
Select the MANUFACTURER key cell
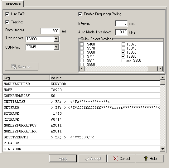27,84
